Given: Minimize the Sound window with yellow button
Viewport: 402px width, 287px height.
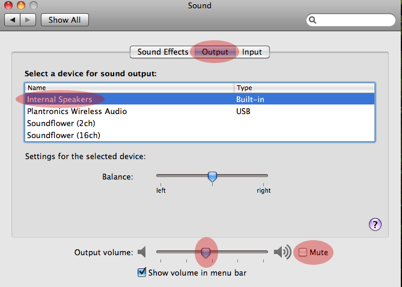Looking at the screenshot, I should pyautogui.click(x=21, y=5).
